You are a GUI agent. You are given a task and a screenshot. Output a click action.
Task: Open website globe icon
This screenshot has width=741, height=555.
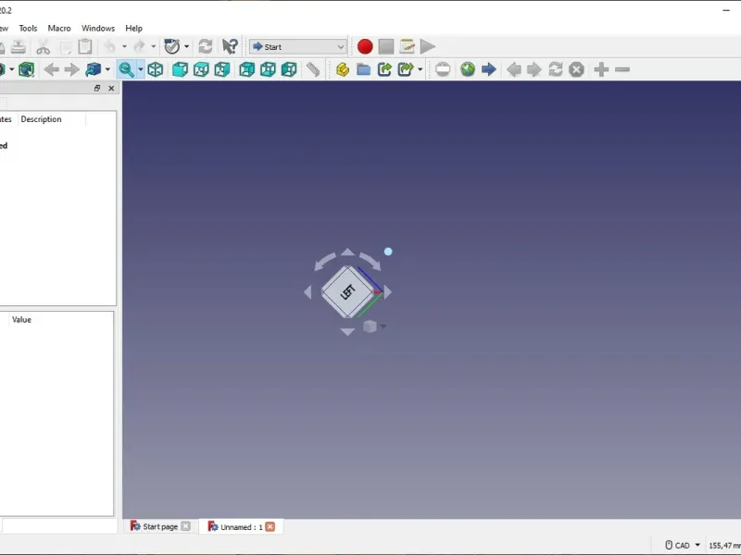[x=468, y=70]
